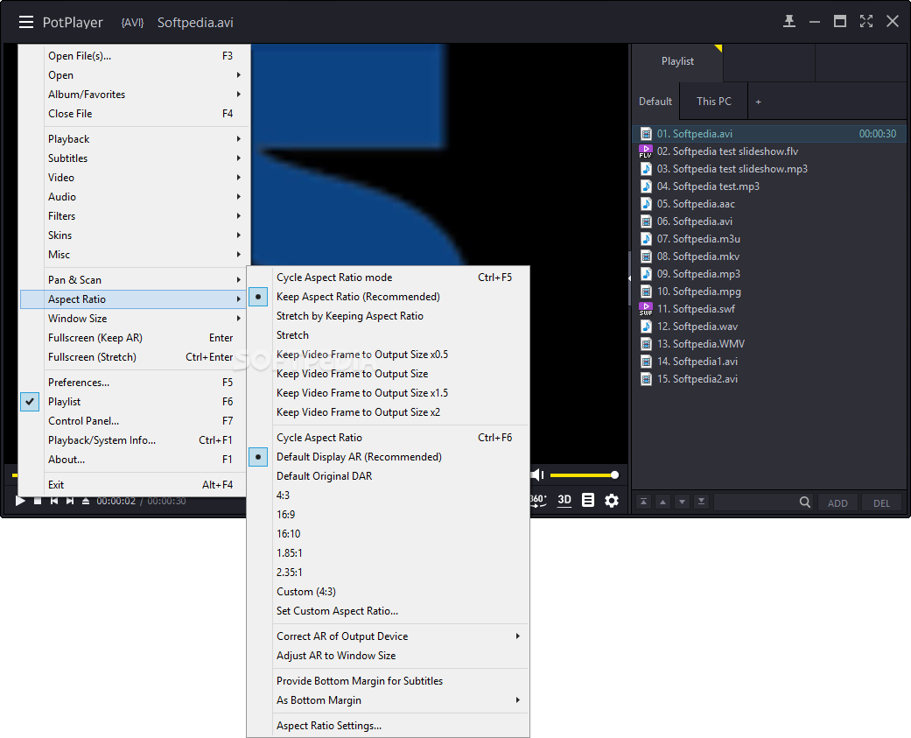Add new playlist tab with plus button
This screenshot has width=911, height=738.
758,102
